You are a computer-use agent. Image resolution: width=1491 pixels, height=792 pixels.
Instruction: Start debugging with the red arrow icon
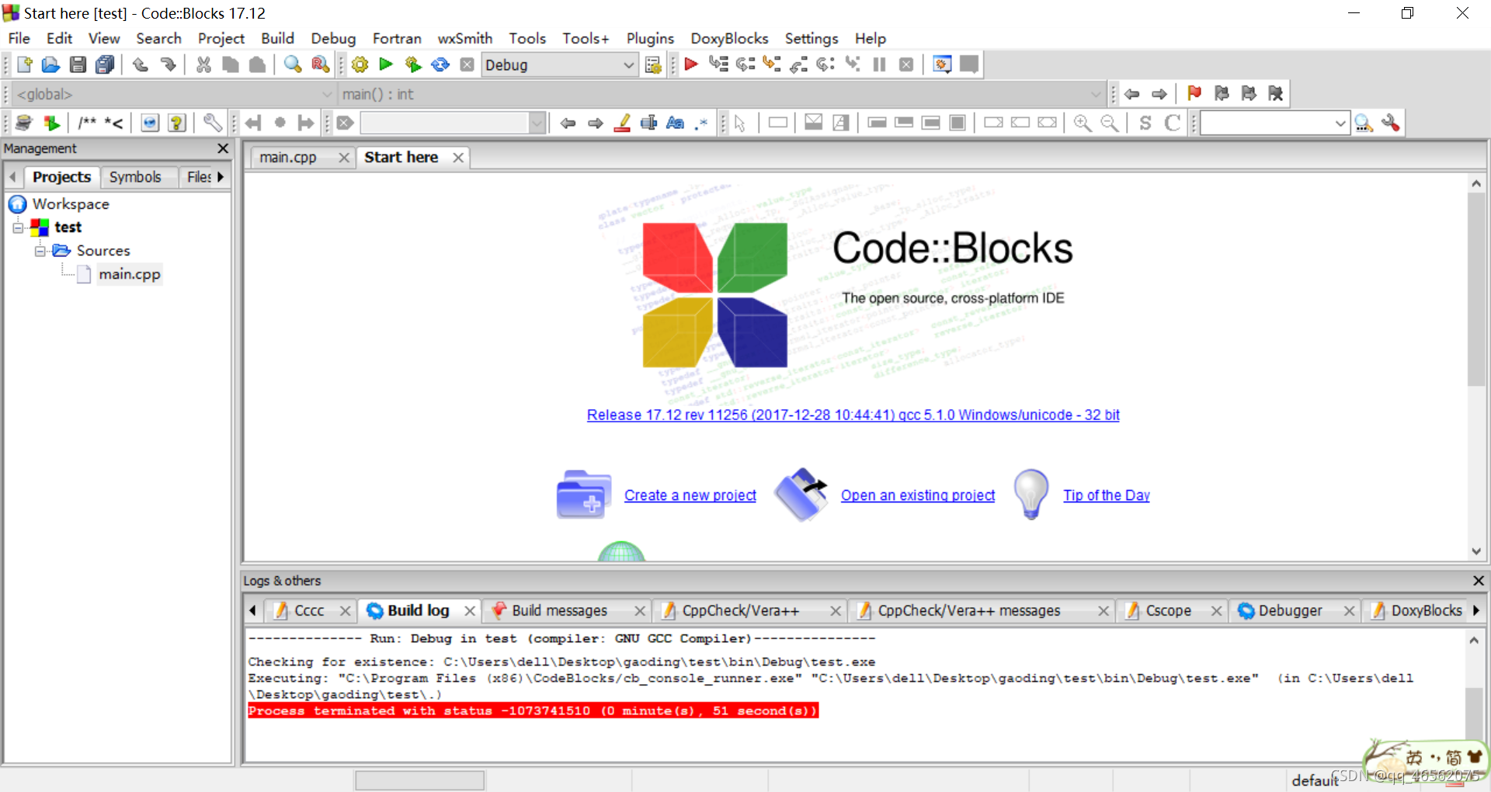pyautogui.click(x=691, y=64)
